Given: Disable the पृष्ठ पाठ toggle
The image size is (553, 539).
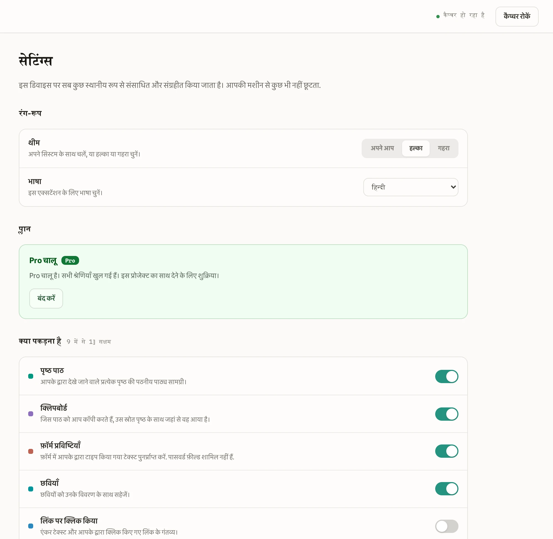Looking at the screenshot, I should point(447,376).
